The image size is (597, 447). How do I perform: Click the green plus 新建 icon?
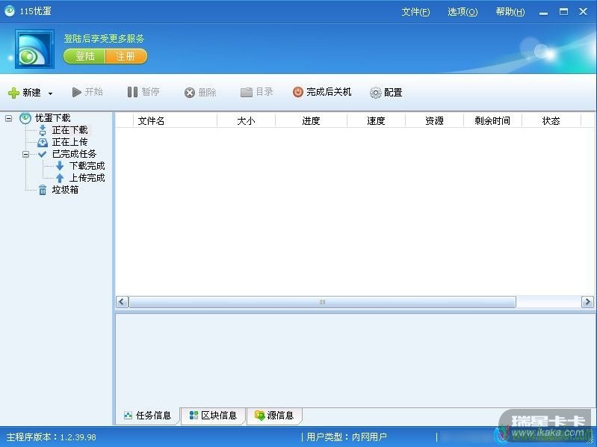[x=13, y=93]
